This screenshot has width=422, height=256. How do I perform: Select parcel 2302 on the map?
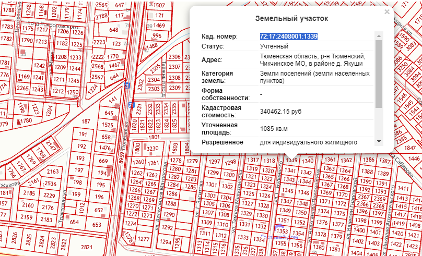140,84
